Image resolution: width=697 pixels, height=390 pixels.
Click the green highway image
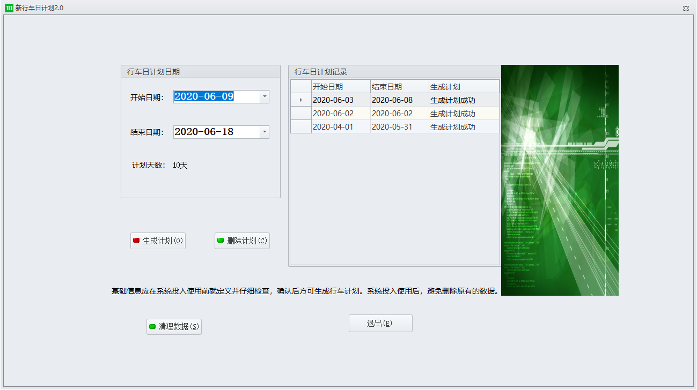560,180
